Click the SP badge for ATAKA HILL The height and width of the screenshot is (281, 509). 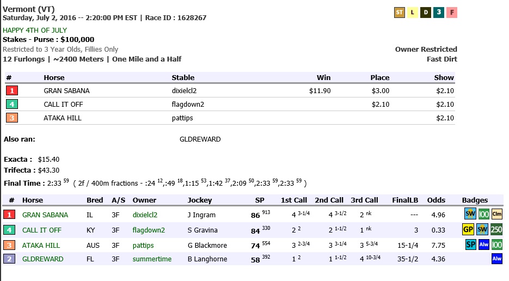(x=471, y=245)
